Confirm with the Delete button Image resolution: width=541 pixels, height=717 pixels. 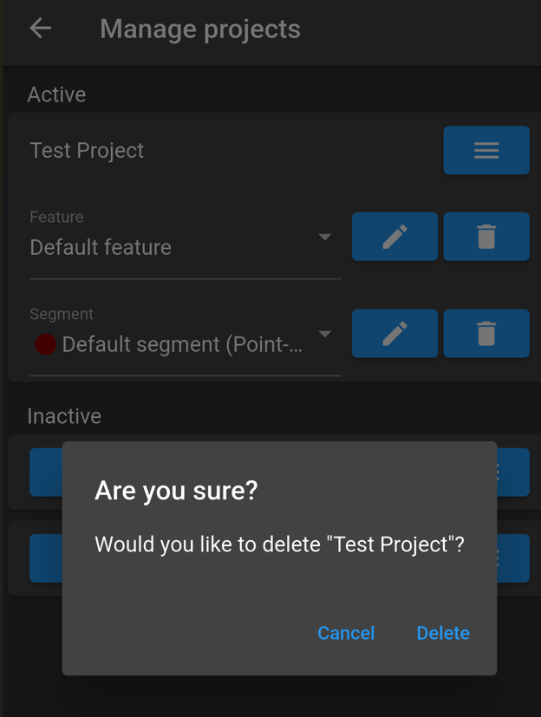[x=443, y=633]
